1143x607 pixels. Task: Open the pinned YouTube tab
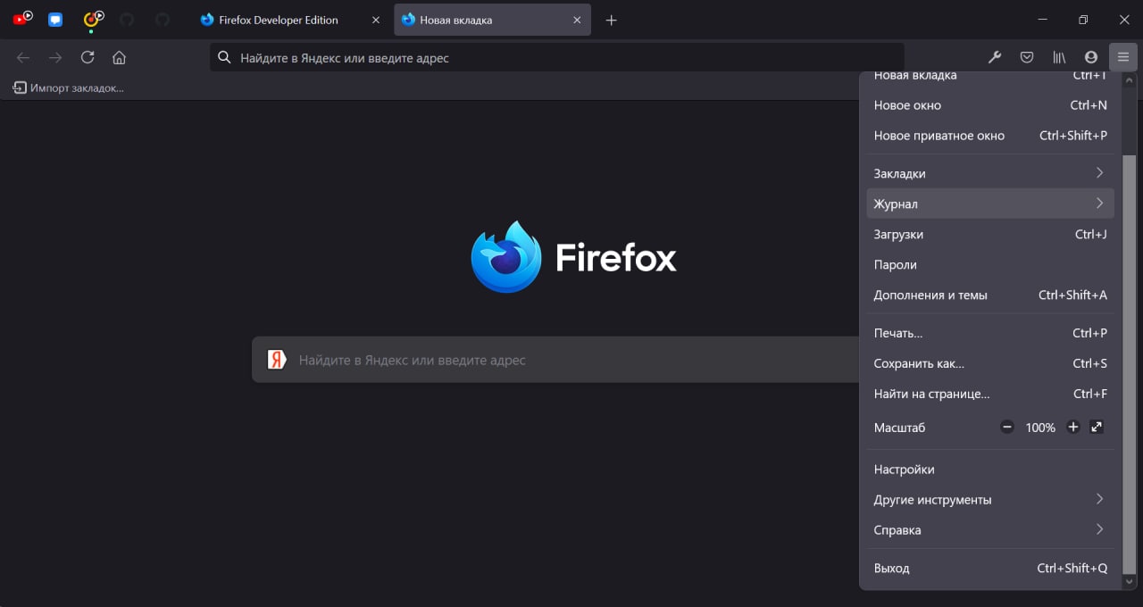(22, 20)
